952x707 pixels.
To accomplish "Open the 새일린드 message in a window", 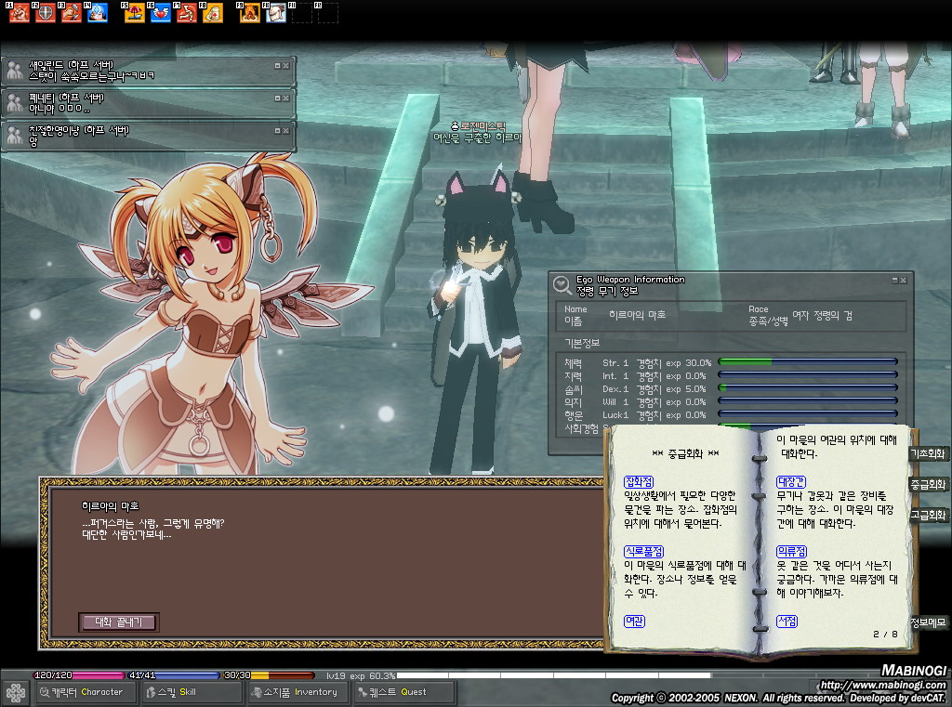I will [x=277, y=66].
